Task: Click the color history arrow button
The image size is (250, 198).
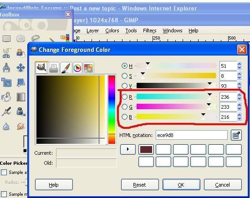Action: tap(128, 149)
